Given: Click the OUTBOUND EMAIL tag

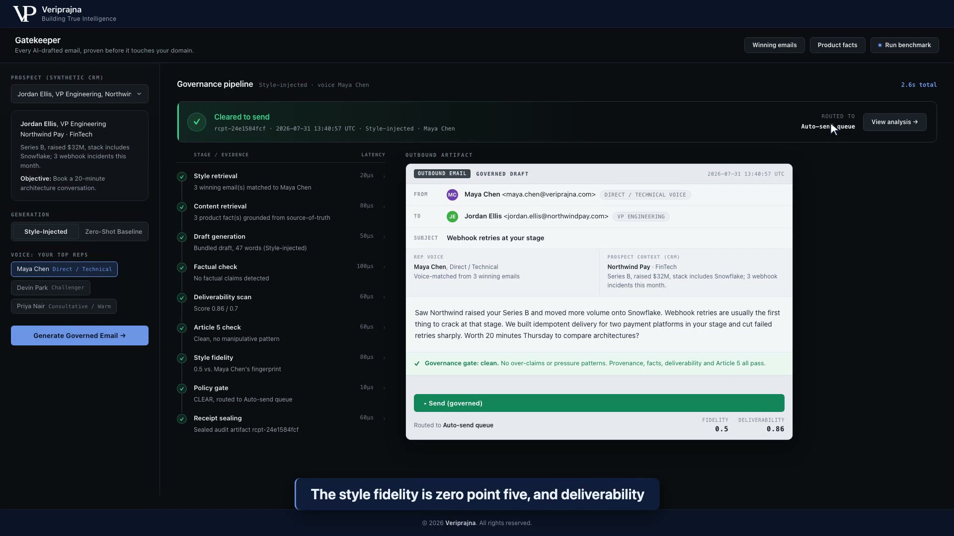Looking at the screenshot, I should tap(442, 174).
